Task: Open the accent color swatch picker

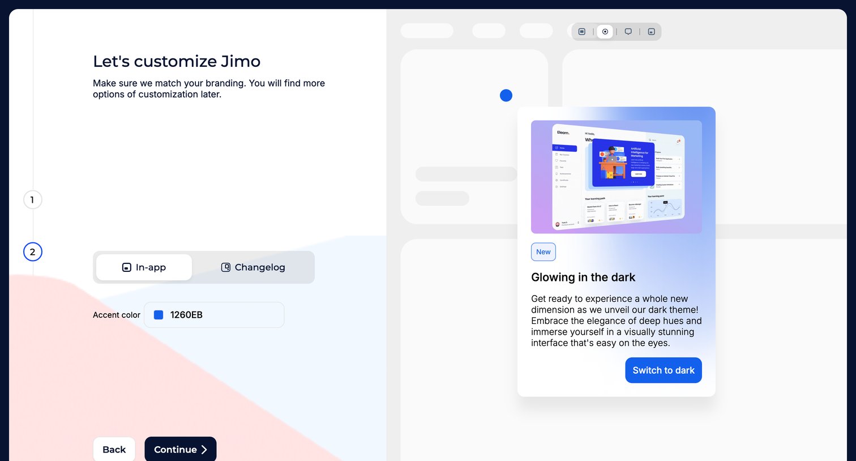Action: click(159, 315)
